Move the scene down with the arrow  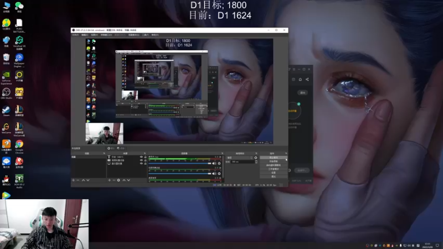pos(88,180)
